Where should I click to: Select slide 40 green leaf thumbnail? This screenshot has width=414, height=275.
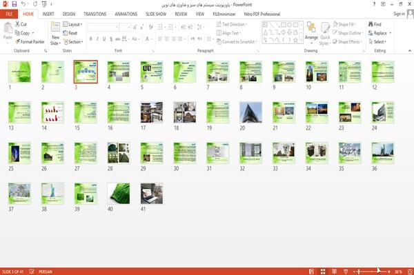pos(119,194)
